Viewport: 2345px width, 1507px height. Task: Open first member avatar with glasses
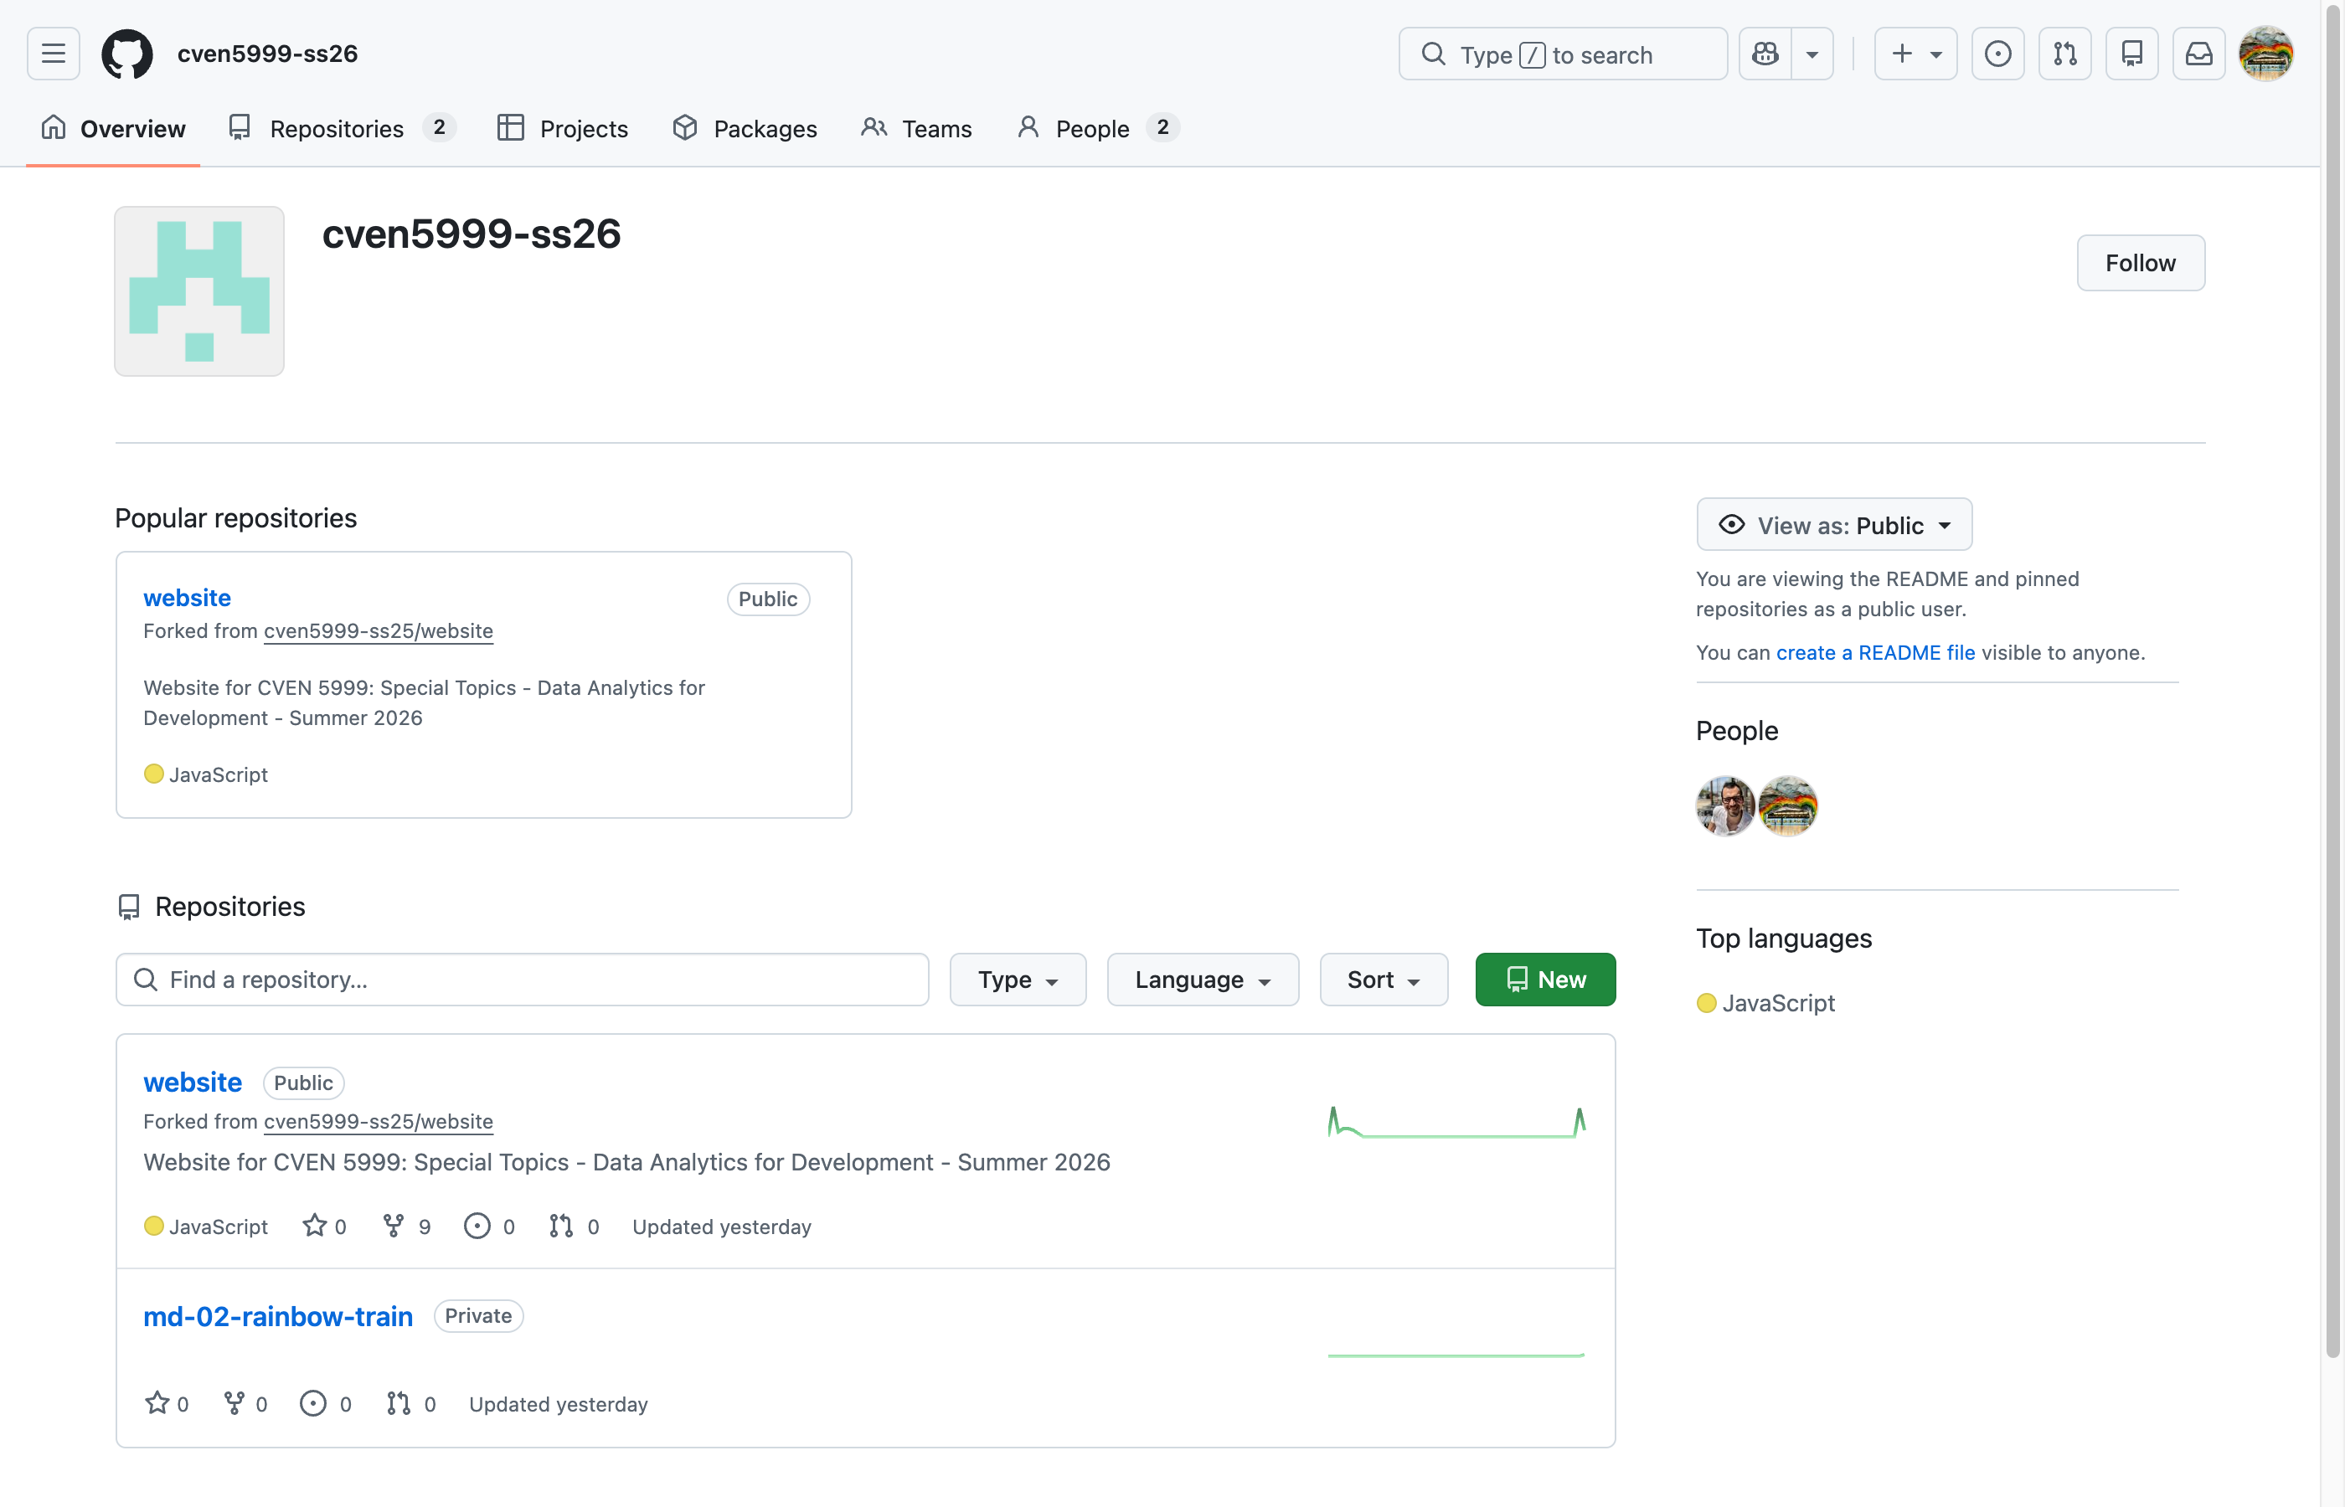(x=1725, y=806)
